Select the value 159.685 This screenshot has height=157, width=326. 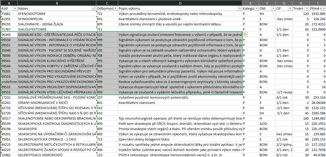tap(318, 134)
